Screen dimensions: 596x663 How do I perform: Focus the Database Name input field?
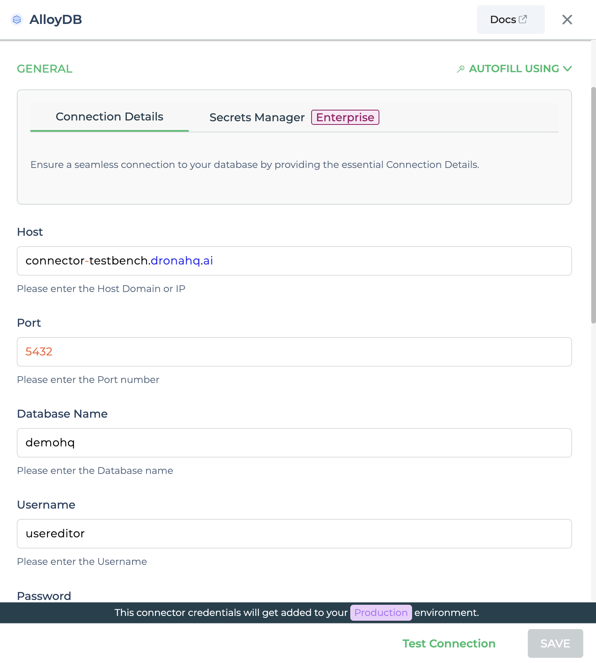tap(294, 443)
